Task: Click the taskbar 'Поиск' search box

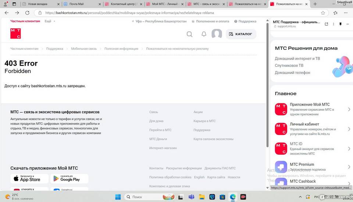Action: (x=150, y=197)
